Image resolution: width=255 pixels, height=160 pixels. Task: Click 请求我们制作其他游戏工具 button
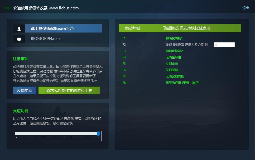click(69, 90)
